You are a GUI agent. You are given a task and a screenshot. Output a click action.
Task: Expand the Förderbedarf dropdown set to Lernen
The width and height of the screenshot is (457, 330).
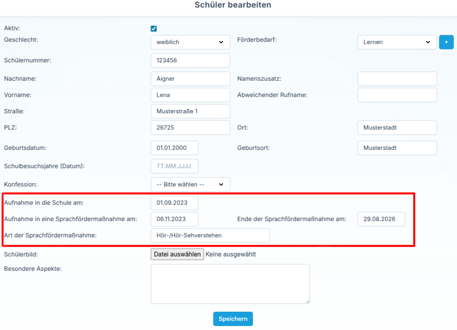397,42
